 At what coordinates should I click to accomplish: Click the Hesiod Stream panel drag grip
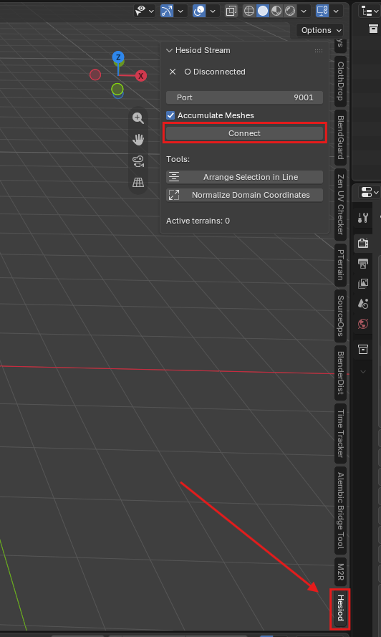[319, 51]
